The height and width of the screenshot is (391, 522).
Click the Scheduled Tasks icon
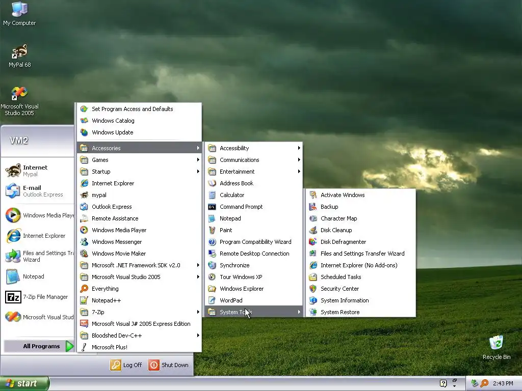[x=313, y=277]
